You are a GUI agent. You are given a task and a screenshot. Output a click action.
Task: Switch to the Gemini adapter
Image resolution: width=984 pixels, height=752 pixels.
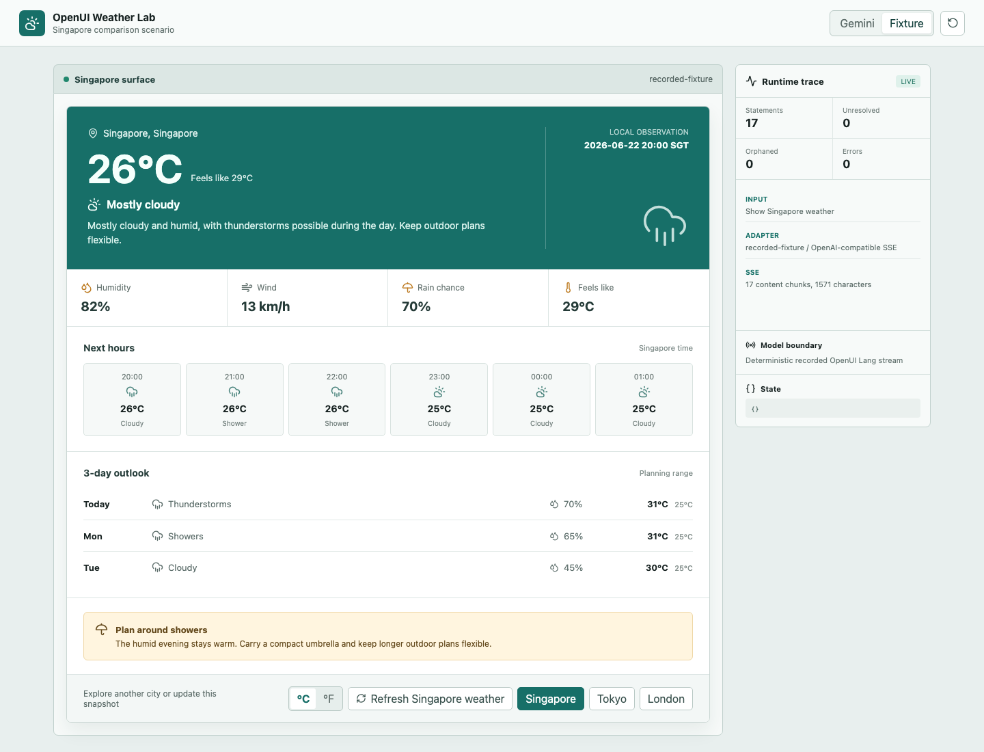[x=857, y=23]
